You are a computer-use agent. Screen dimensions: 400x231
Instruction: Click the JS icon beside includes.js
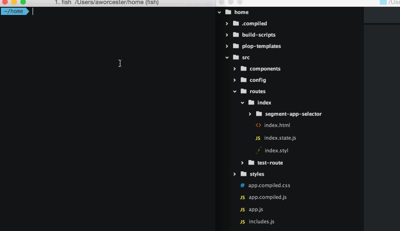243,222
